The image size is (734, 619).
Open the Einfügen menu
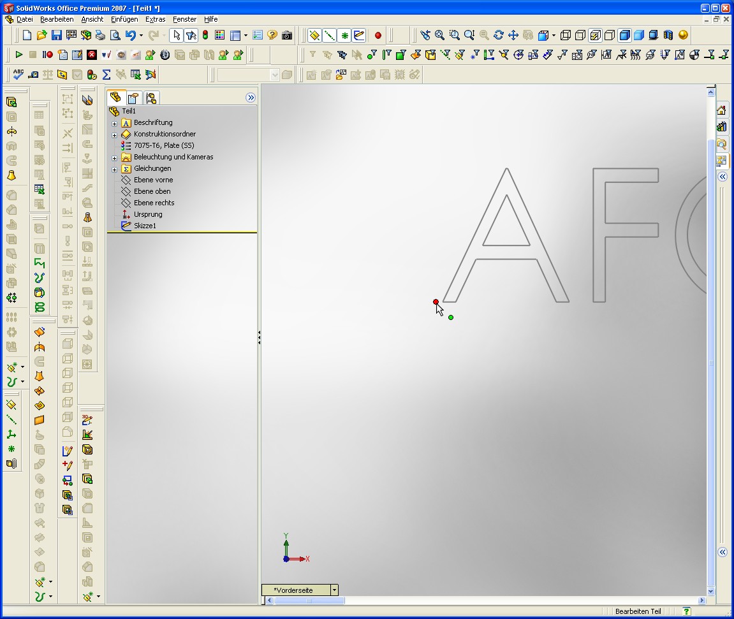tap(124, 19)
